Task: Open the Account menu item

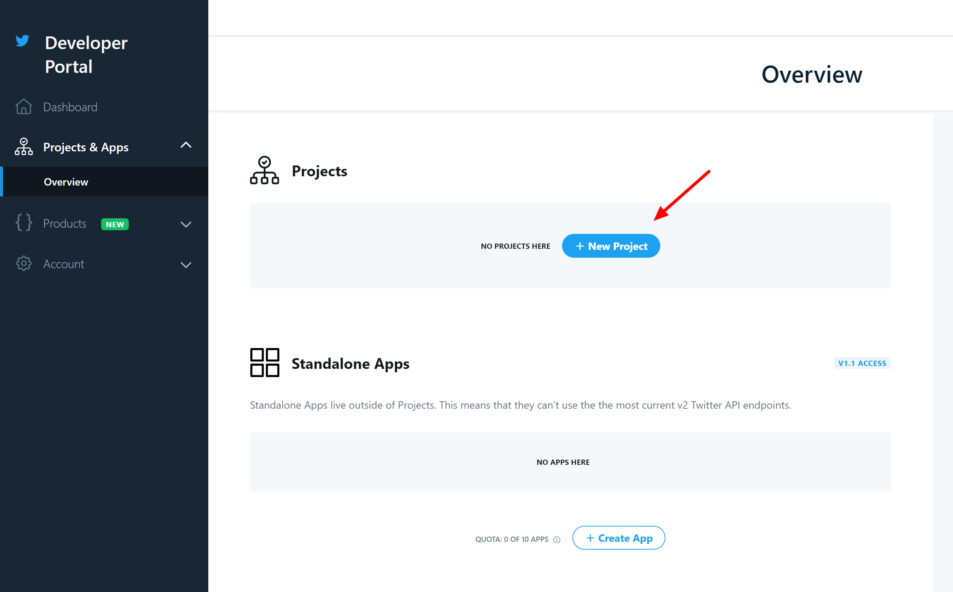Action: pyautogui.click(x=64, y=264)
